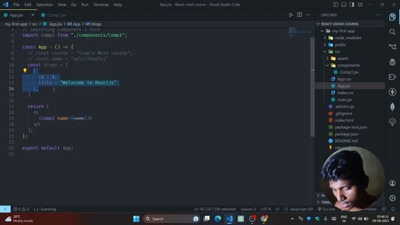Open the Run menu
Image resolution: width=400 pixels, height=225 pixels.
[85, 4]
